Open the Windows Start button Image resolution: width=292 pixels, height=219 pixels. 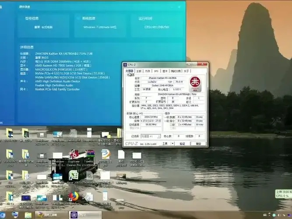pyautogui.click(x=2, y=215)
